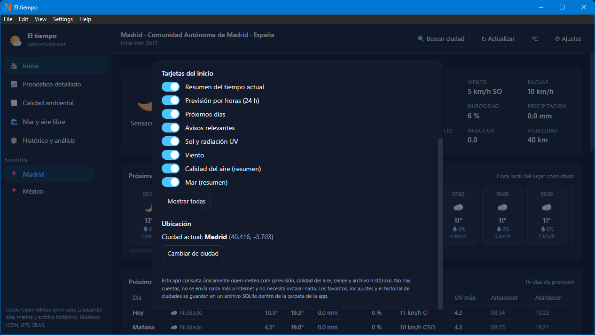Click the Hoy row label
Screen dimensions: 595x335
click(x=138, y=313)
